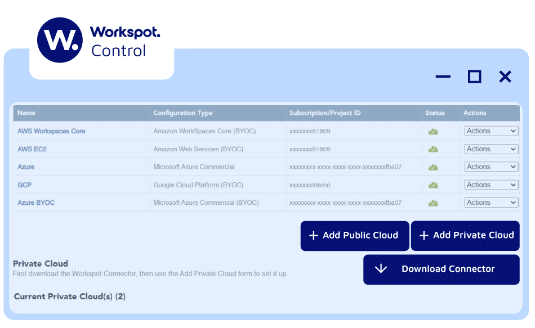
Task: Click the Workspot Connector instruction text
Action: [150, 274]
